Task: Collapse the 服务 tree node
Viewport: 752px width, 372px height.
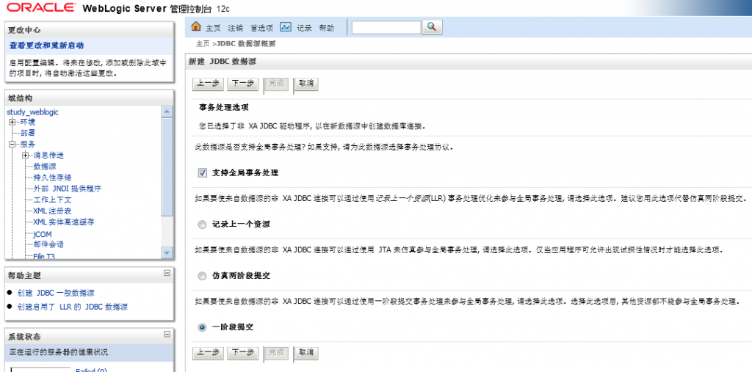Action: click(12, 144)
